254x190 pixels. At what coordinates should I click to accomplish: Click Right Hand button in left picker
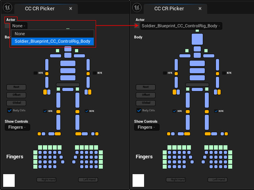[46, 179]
